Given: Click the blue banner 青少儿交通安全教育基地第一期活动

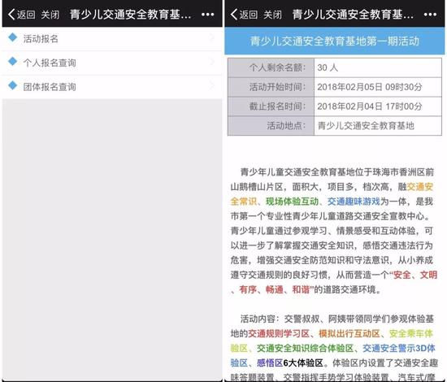Looking at the screenshot, I should (334, 41).
